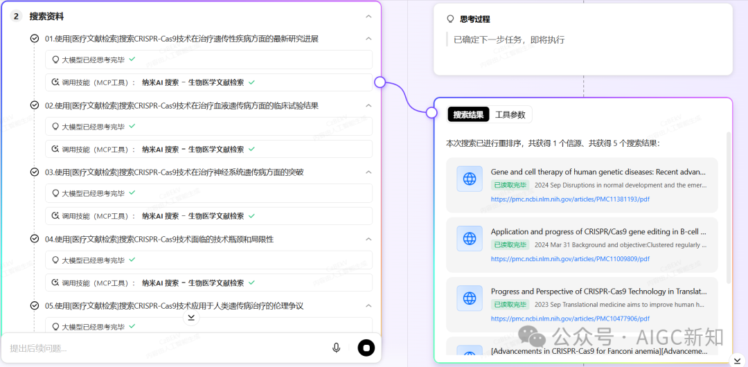Viewport: 748px width, 367px height.
Task: Open step 03 纳米AI 搜索 tool call row
Action: pos(209,216)
